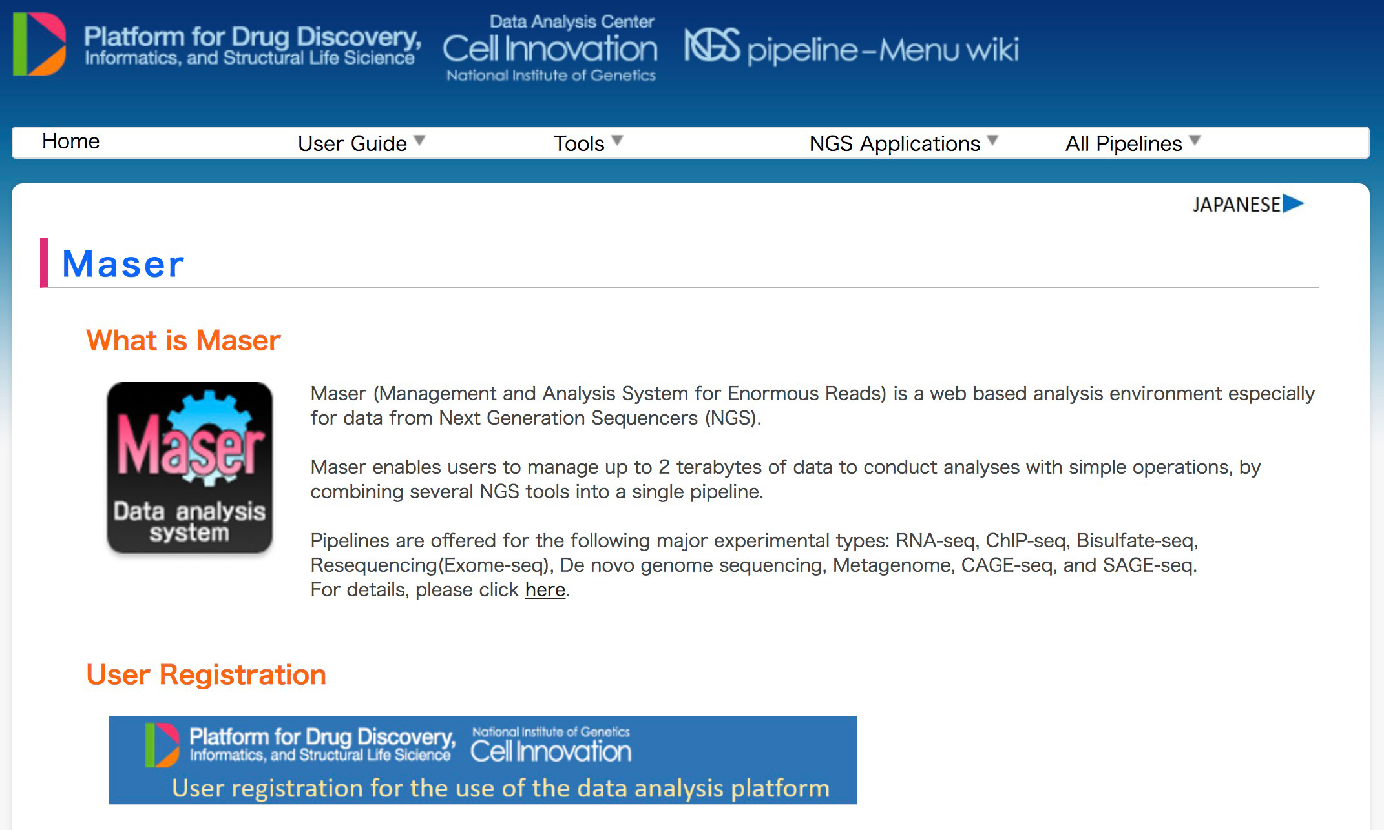
Task: Expand the All Pipelines dropdown arrow
Action: (1195, 140)
